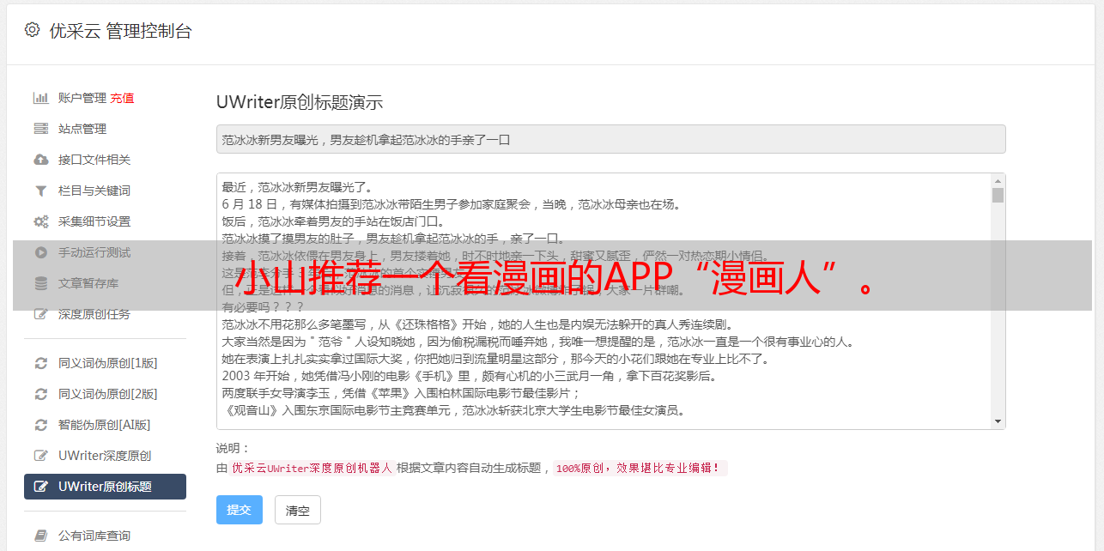The width and height of the screenshot is (1104, 551).
Task: Click the red 充值 link
Action: pyautogui.click(x=122, y=98)
